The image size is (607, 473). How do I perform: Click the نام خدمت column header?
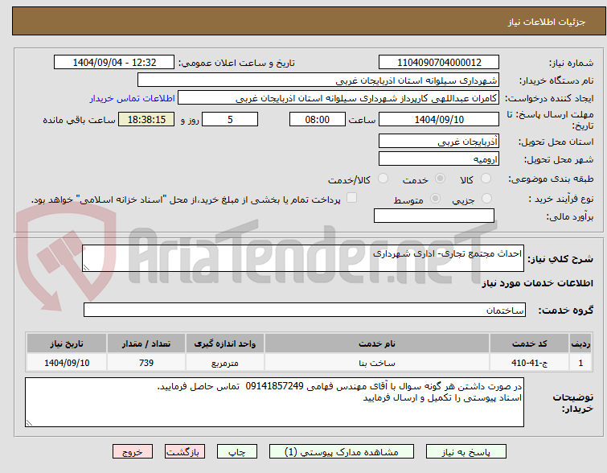click(x=377, y=343)
